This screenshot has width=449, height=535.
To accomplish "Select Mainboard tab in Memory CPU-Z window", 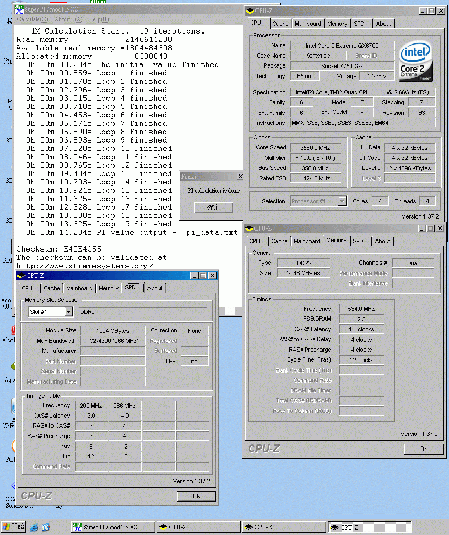I will click(307, 241).
